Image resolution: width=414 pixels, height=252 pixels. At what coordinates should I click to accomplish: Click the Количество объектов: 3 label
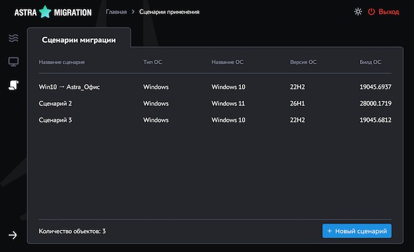tap(72, 231)
